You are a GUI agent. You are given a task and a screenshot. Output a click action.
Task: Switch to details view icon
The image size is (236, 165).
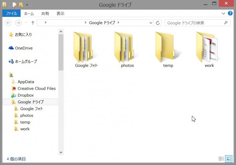[x=221, y=159]
